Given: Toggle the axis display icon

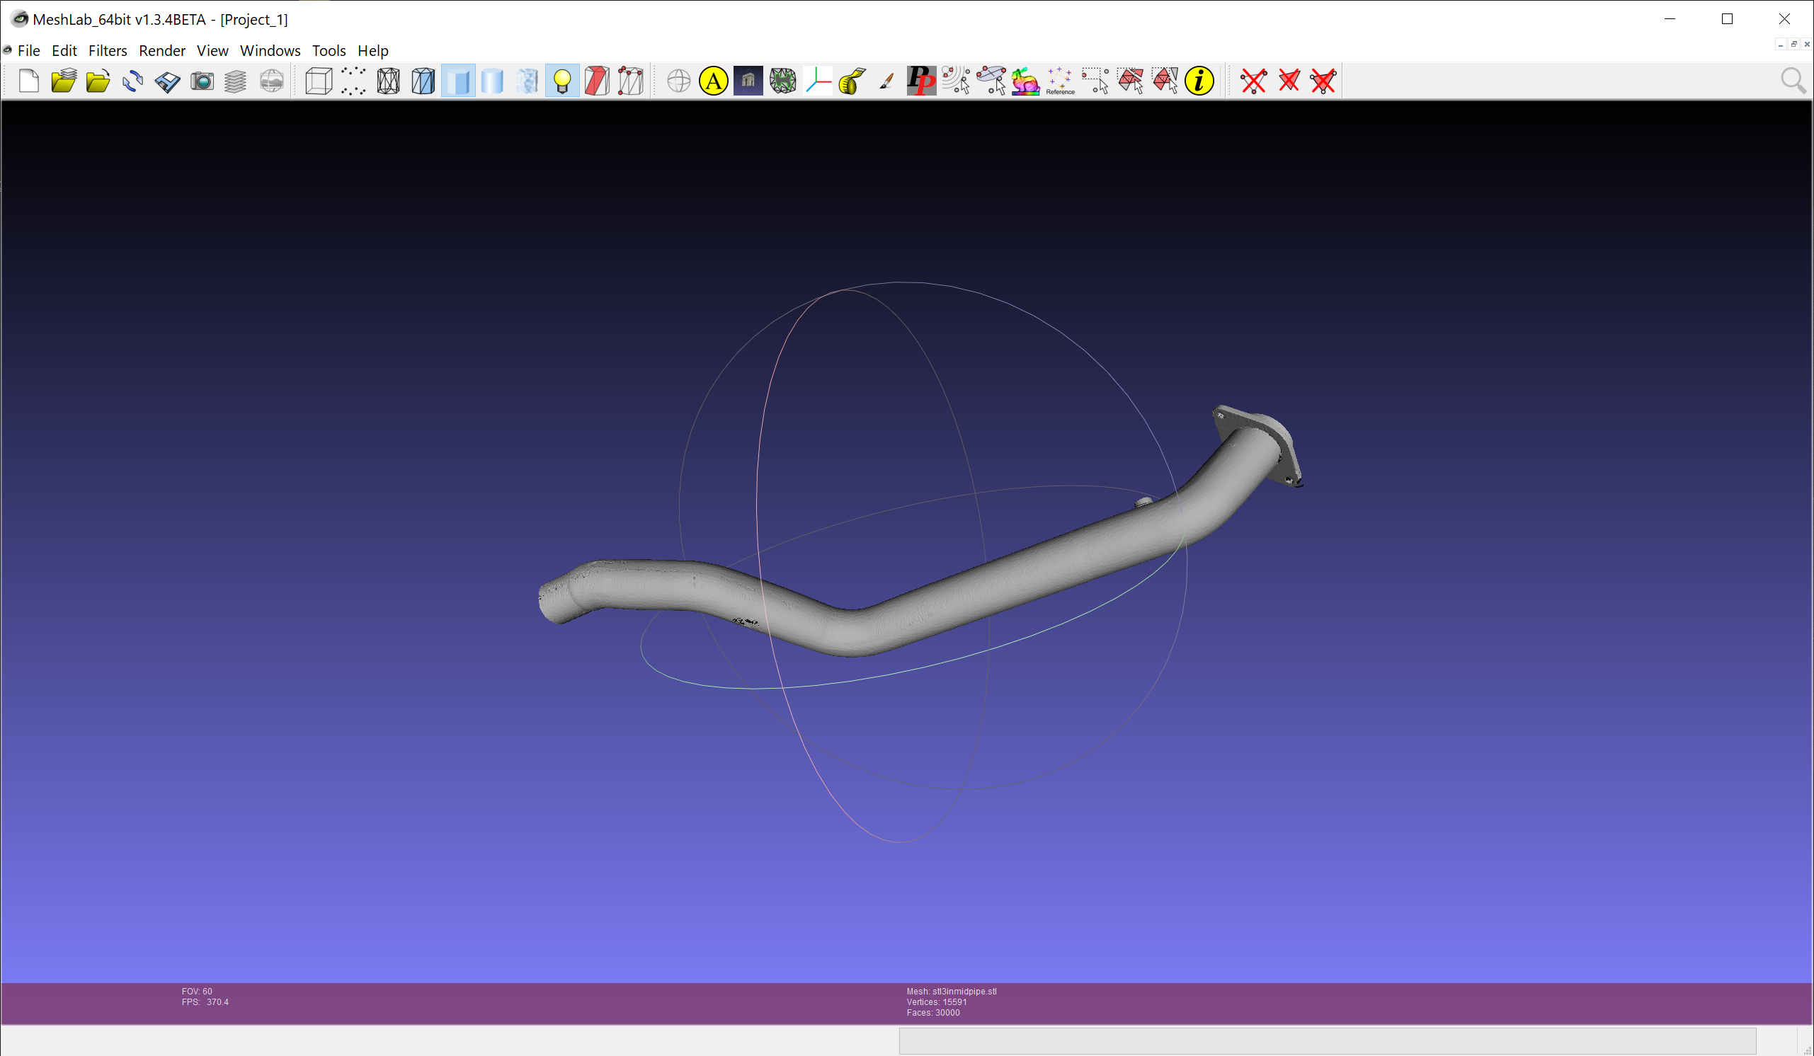Looking at the screenshot, I should tap(818, 81).
